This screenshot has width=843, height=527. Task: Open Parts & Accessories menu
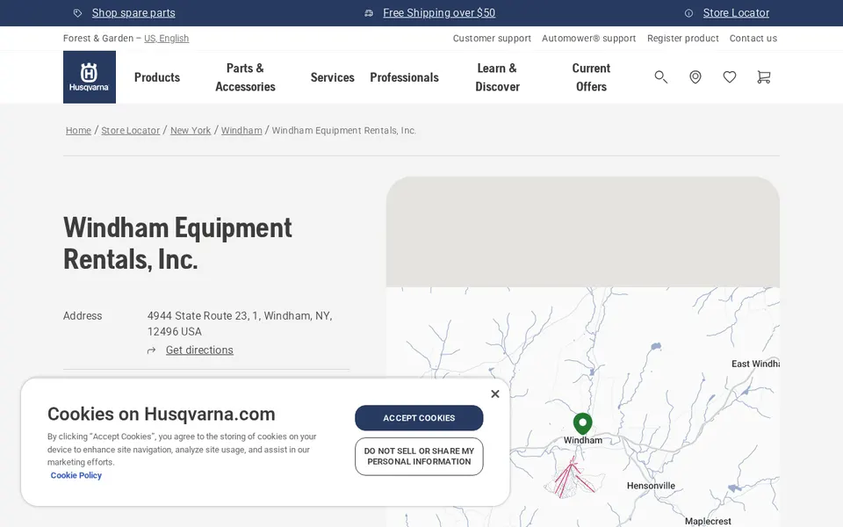[245, 77]
